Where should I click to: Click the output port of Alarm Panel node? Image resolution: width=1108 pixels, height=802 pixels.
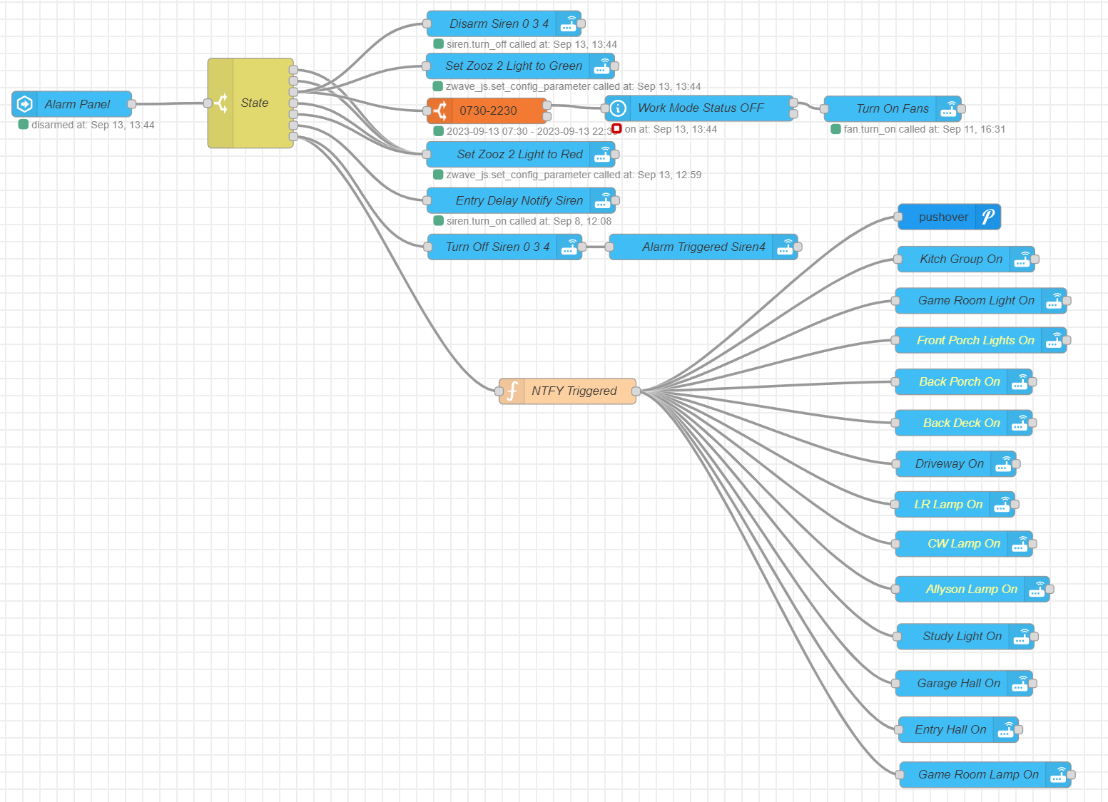[x=131, y=104]
